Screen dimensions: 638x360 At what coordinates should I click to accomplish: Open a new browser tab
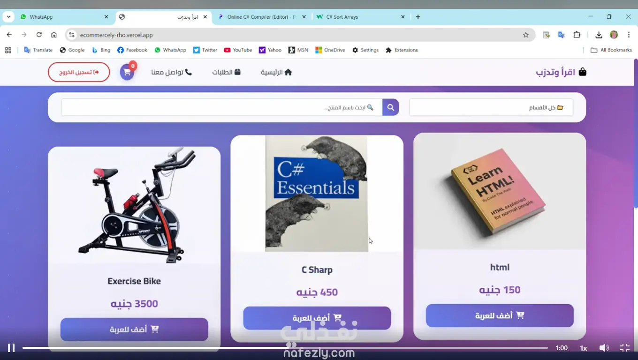click(418, 17)
